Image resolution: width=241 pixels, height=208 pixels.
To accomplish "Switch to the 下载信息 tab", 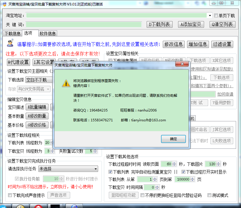I will (12, 34).
